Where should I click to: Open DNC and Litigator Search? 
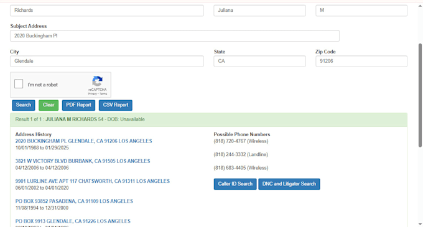pos(289,184)
